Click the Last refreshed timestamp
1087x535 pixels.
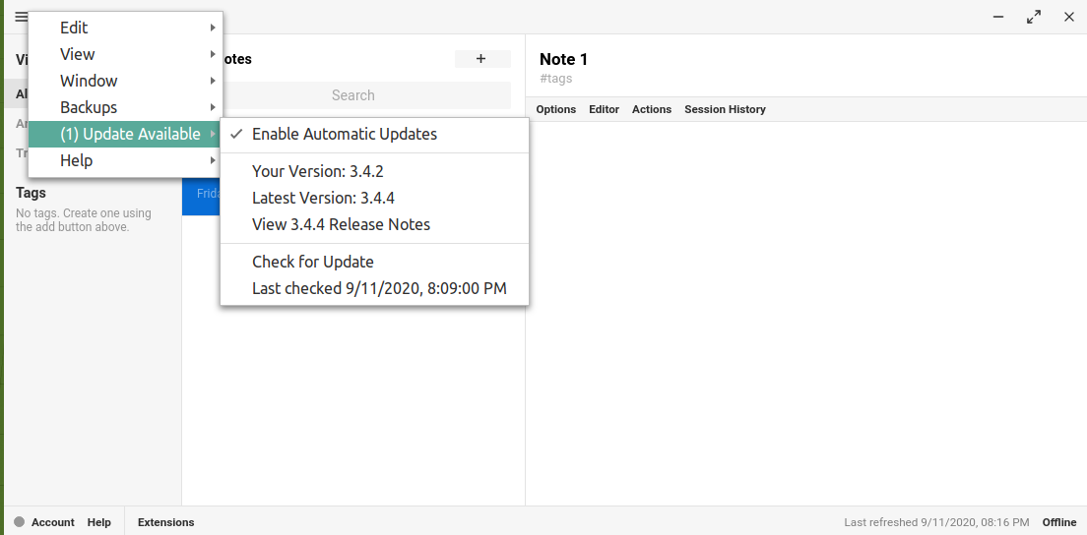click(936, 522)
